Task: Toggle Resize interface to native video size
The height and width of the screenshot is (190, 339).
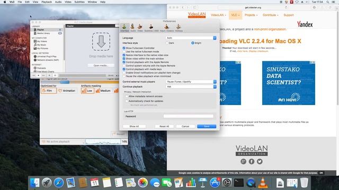Action: pos(124,55)
